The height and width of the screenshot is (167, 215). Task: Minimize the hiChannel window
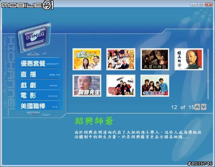pyautogui.click(x=193, y=4)
